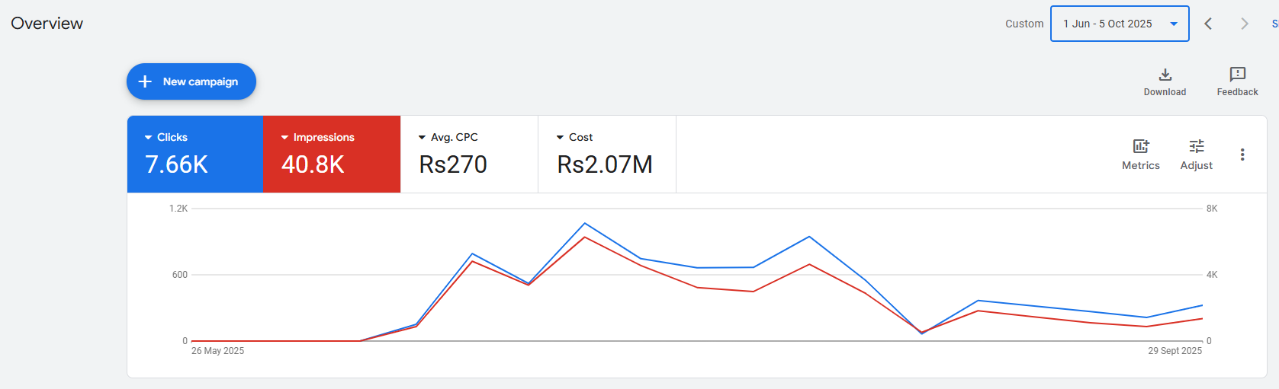Image resolution: width=1279 pixels, height=389 pixels.
Task: Expand the Impressions metric dropdown
Action: [x=285, y=138]
